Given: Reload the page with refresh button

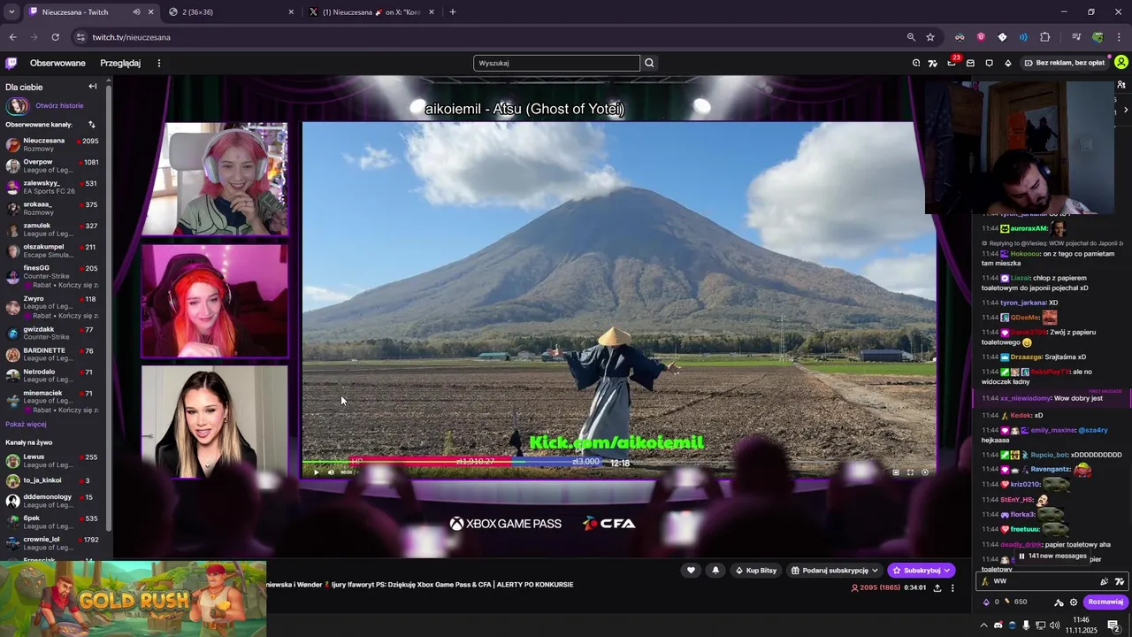Looking at the screenshot, I should click(55, 37).
